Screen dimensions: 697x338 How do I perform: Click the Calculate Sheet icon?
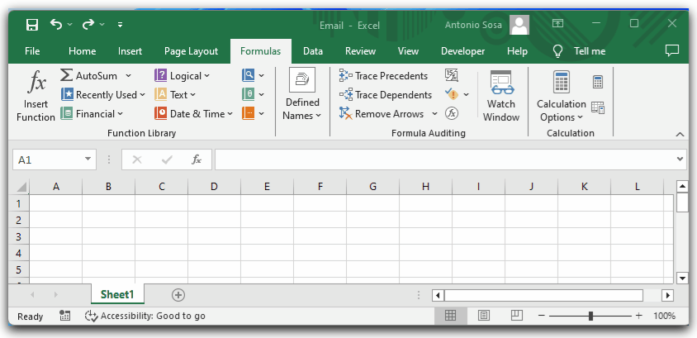(x=598, y=107)
